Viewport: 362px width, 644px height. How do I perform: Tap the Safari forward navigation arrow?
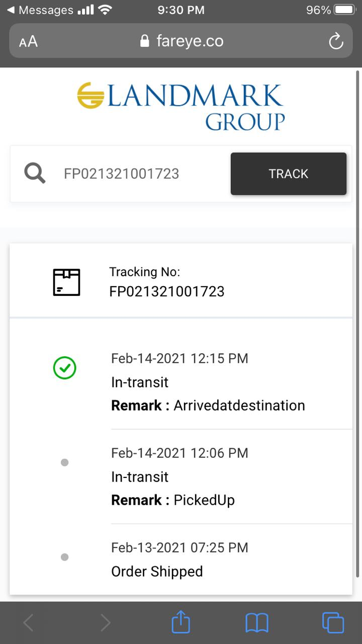[105, 623]
